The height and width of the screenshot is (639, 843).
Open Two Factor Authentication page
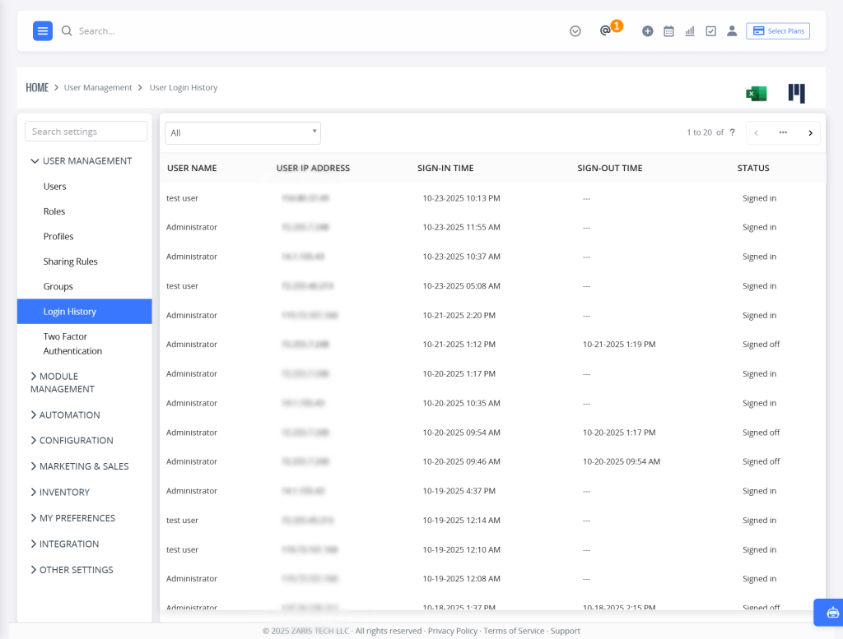point(72,344)
